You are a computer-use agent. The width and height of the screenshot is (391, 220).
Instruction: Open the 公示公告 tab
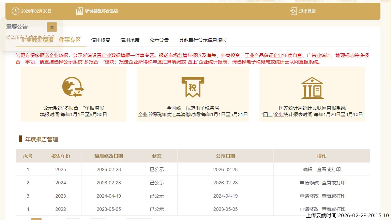pos(159,40)
